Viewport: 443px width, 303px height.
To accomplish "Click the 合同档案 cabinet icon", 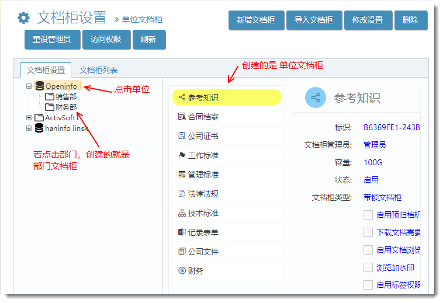I will point(182,117).
